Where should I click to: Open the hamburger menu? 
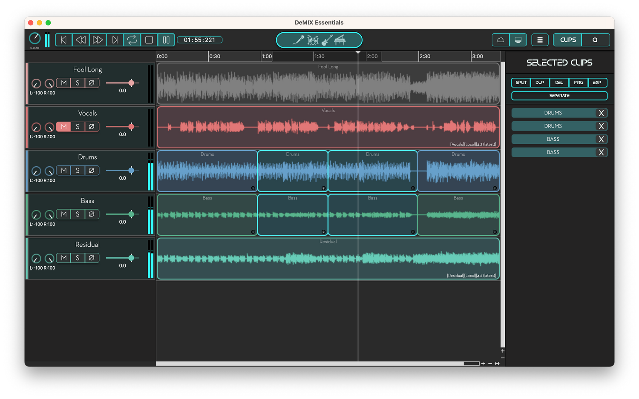[540, 40]
